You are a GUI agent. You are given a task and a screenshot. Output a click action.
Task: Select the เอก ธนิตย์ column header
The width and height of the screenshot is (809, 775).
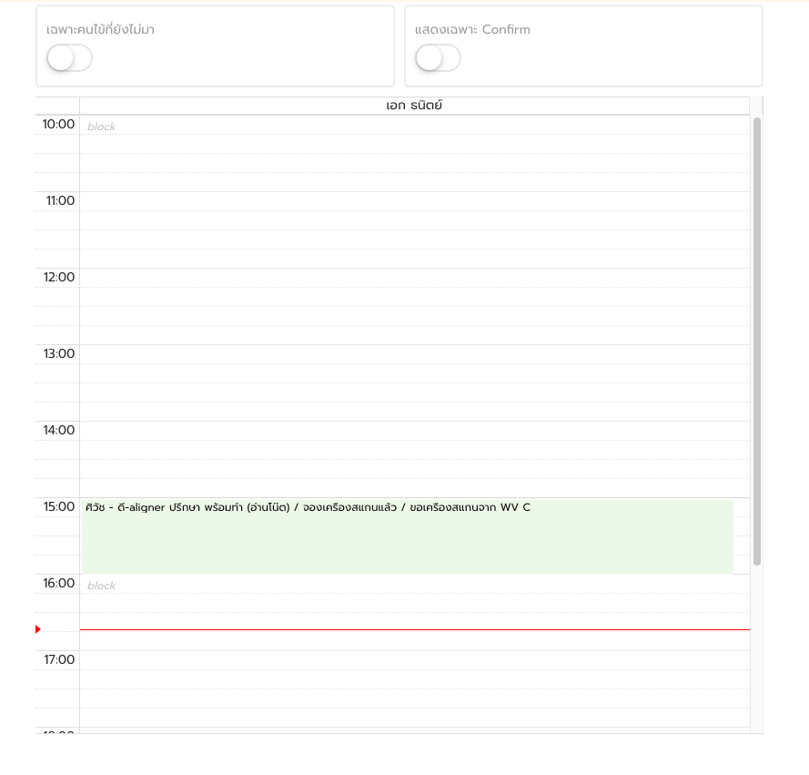tap(414, 106)
